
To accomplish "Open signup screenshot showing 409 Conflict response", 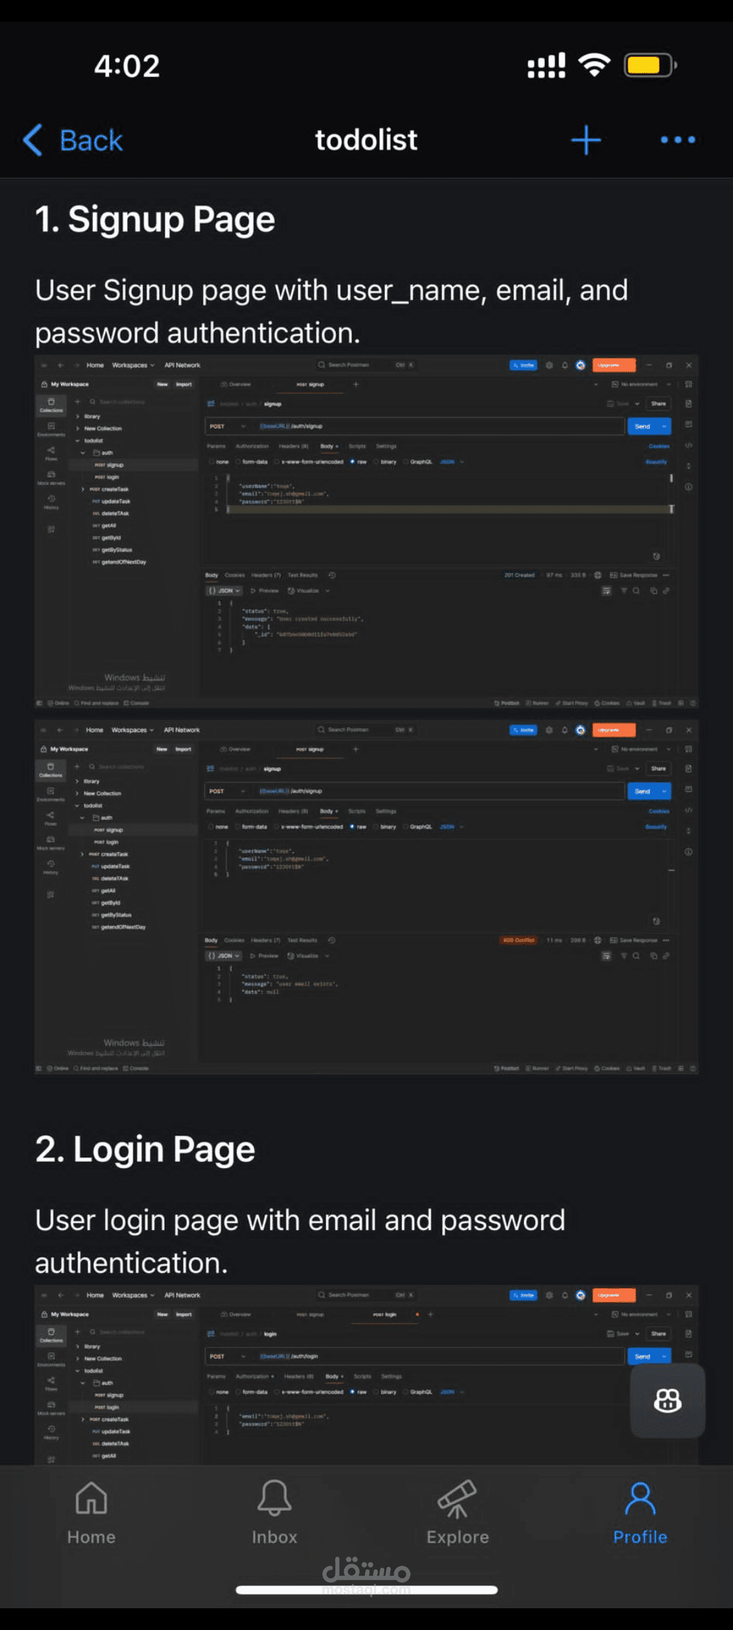I will (x=366, y=897).
